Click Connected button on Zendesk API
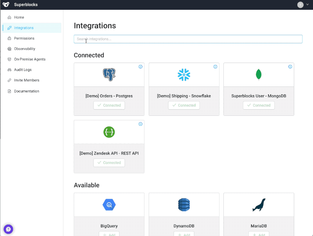 pyautogui.click(x=109, y=162)
